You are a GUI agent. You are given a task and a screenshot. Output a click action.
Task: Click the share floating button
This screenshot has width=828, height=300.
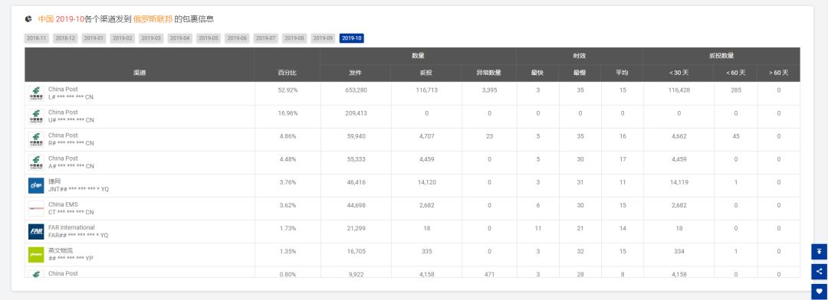(819, 272)
